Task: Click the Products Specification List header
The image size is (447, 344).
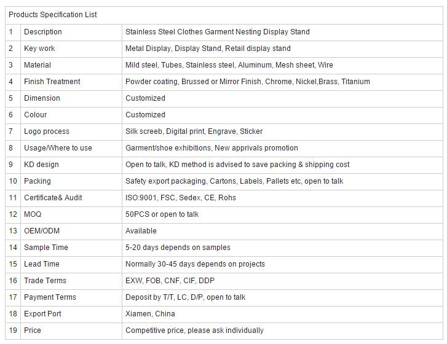Action: (x=53, y=15)
